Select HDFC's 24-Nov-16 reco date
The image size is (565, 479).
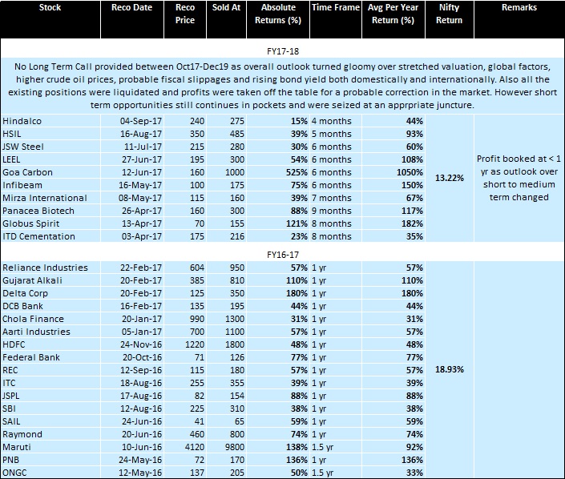coord(141,344)
